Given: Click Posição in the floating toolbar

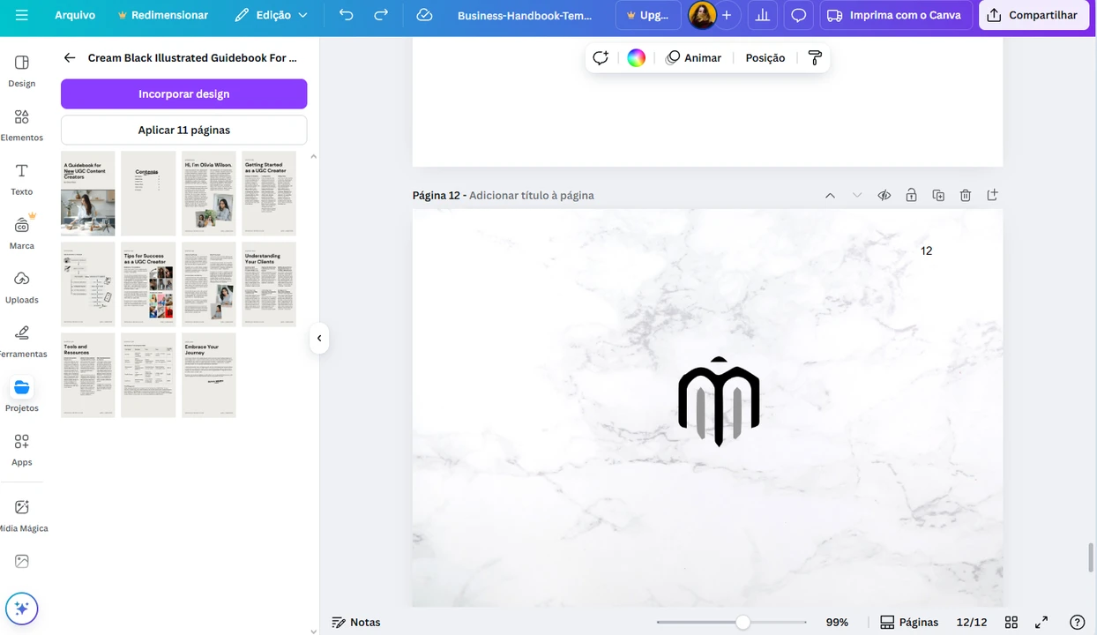Looking at the screenshot, I should click(x=765, y=57).
